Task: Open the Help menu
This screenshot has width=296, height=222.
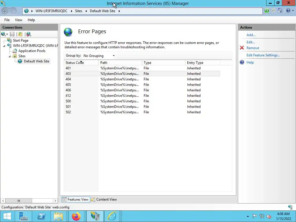Action: (x=31, y=20)
